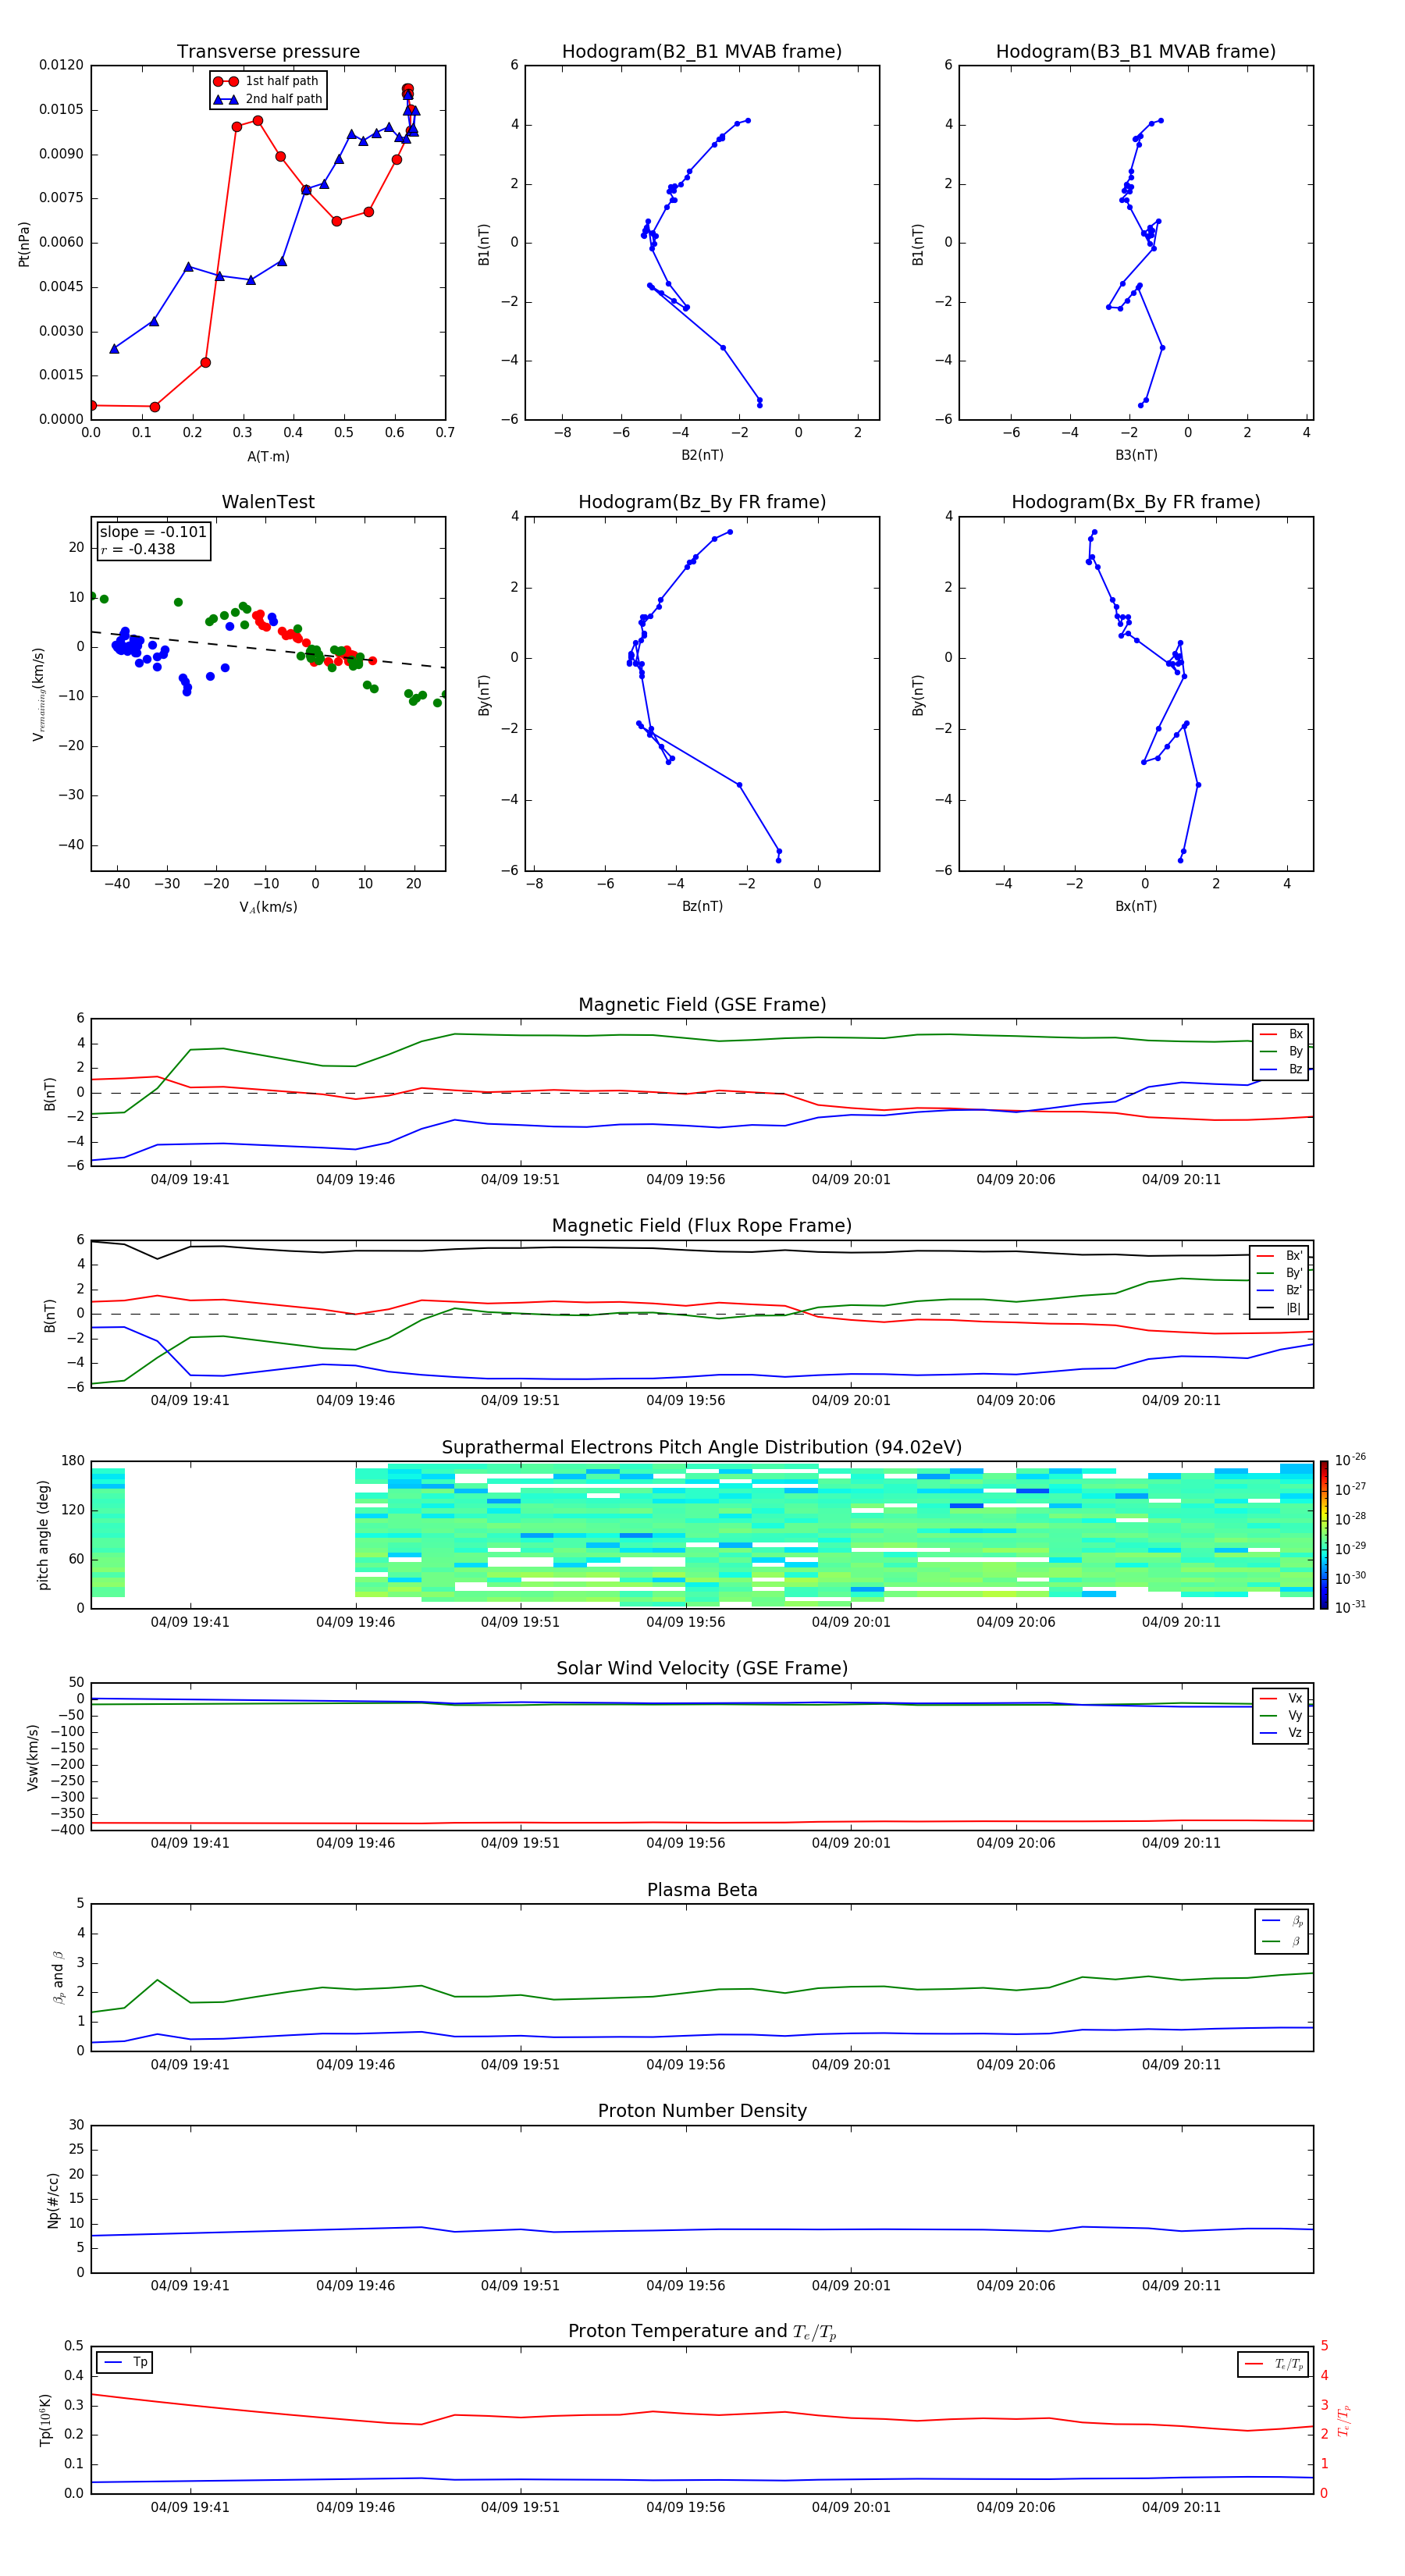The width and height of the screenshot is (1405, 2576).
Task: Click the Transverse pressure plot title
Action: pos(268,52)
